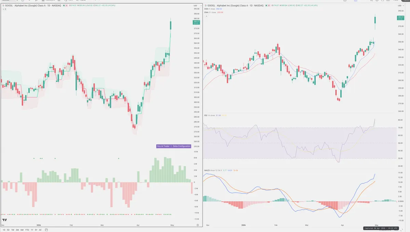
Task: Click the TradingView logo on left chart
Action: (5, 220)
